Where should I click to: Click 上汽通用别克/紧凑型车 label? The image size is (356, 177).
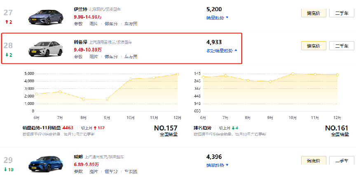pyautogui.click(x=105, y=157)
